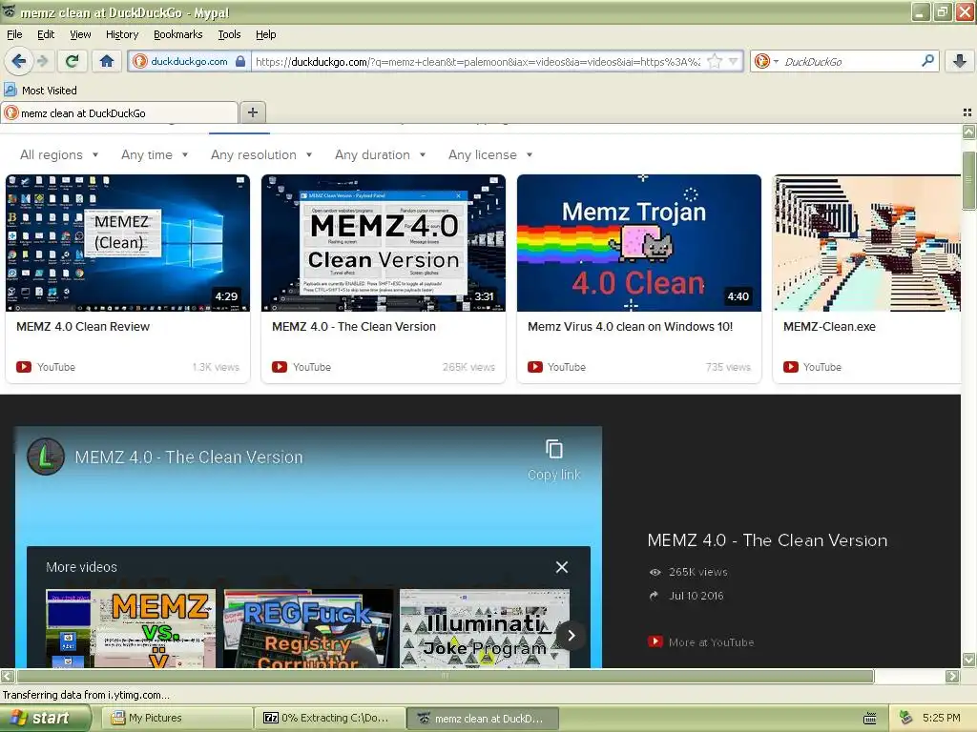977x732 pixels.
Task: Open the Memz Trojan 4.0 Clean thumbnail
Action: [x=638, y=243]
